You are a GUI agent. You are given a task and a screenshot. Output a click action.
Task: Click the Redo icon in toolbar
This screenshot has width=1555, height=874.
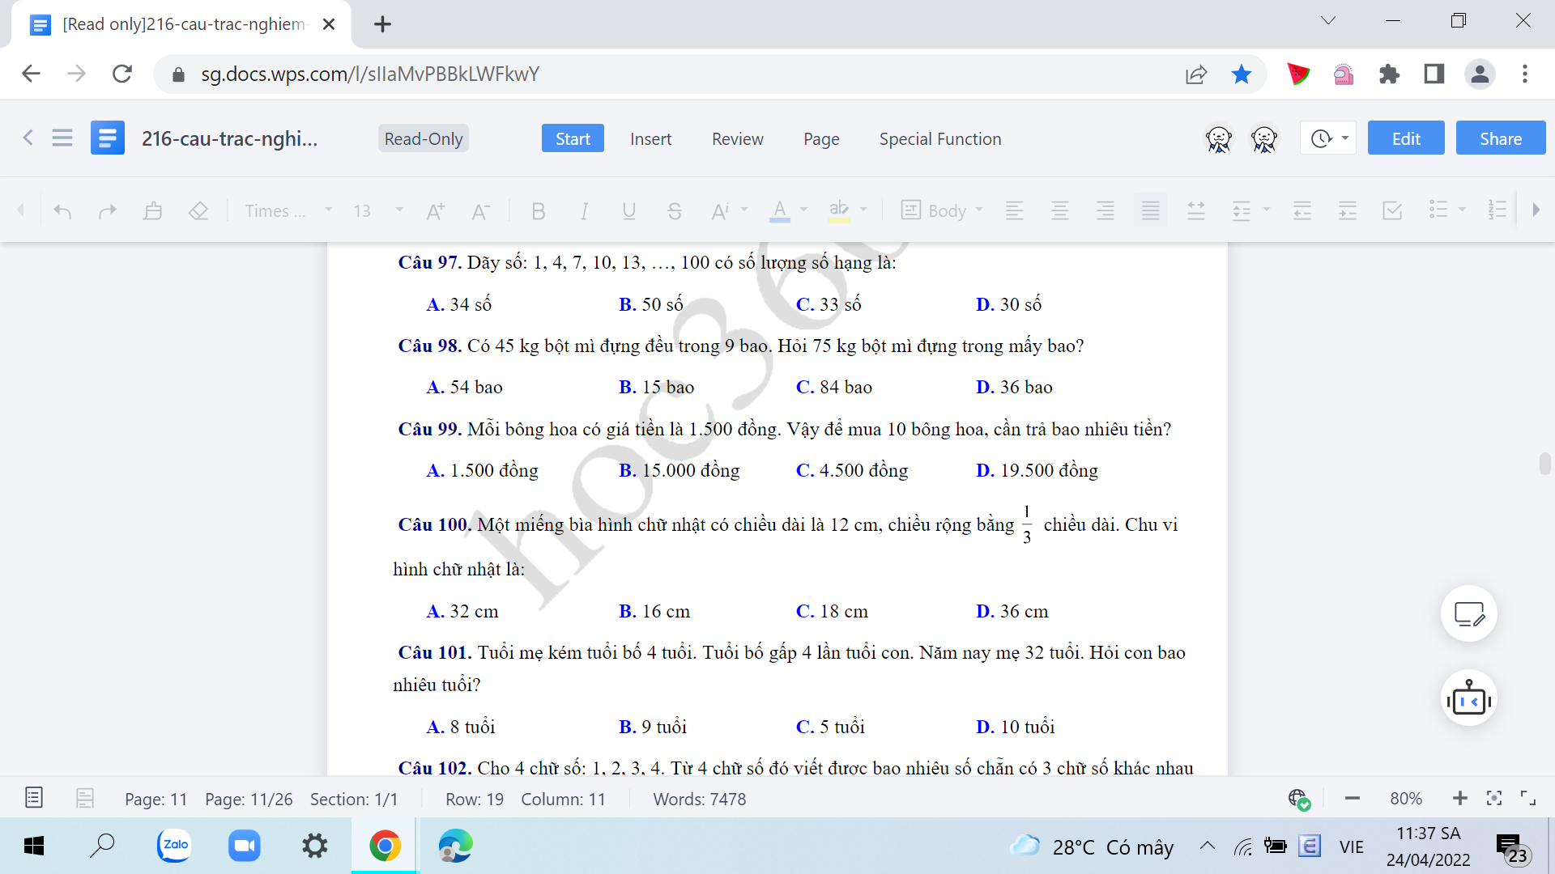coord(107,210)
